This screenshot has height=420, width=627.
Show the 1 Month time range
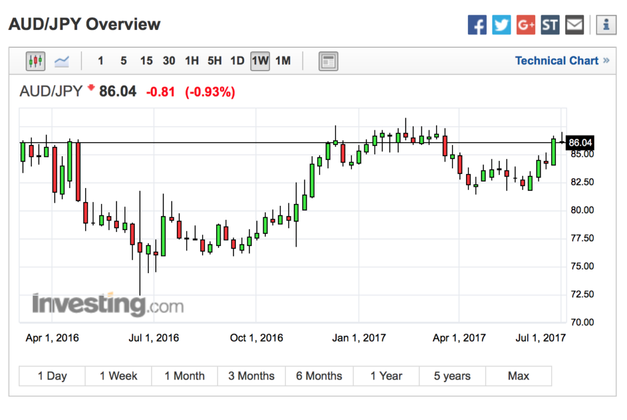tap(185, 376)
